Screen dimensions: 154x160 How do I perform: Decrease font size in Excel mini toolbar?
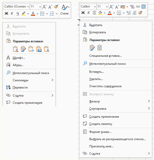117,7
